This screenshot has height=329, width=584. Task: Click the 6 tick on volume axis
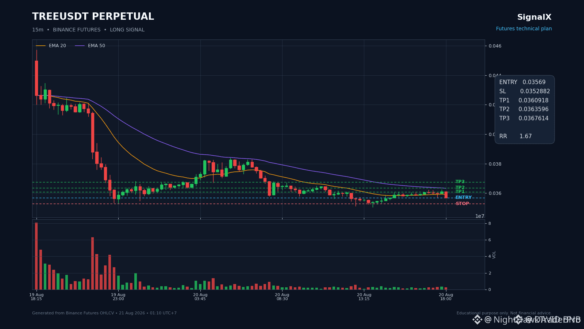pos(489,240)
